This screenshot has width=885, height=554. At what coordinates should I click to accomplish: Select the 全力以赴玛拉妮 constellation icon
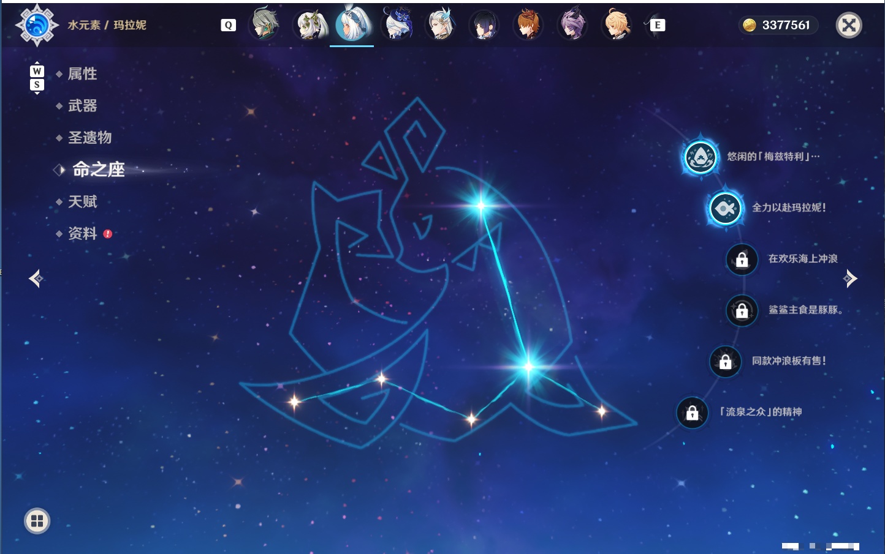pos(725,208)
